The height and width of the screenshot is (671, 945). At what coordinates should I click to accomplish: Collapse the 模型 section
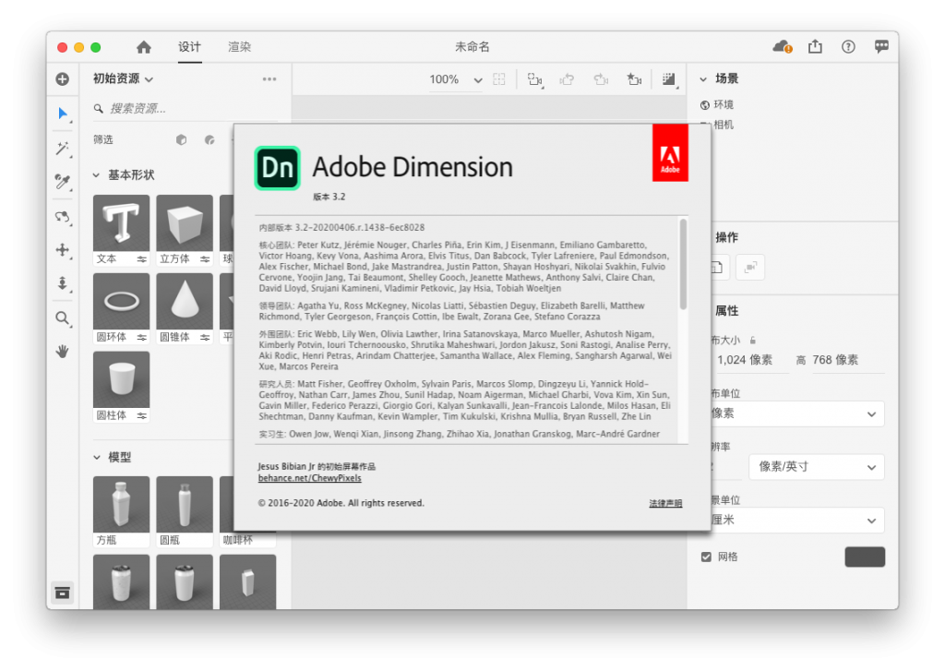point(96,458)
